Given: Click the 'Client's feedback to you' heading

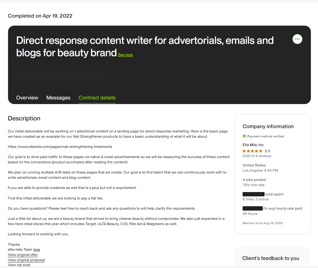Looking at the screenshot, I should 271,258.
